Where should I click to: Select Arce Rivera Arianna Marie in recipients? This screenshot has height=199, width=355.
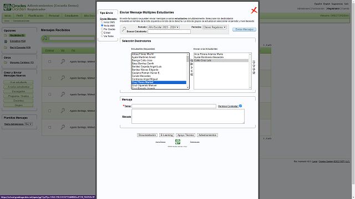coord(221,54)
